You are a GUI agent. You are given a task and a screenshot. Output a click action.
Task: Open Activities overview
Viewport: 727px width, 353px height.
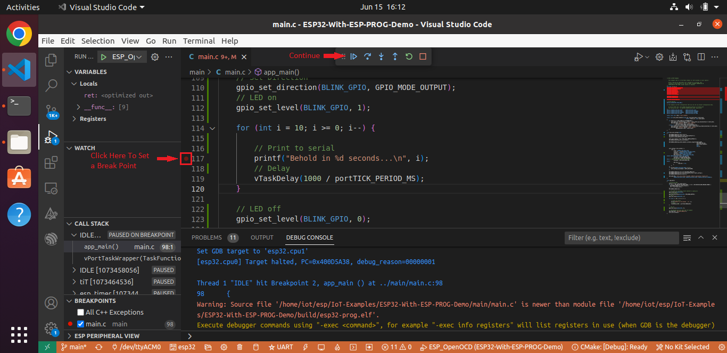point(23,7)
